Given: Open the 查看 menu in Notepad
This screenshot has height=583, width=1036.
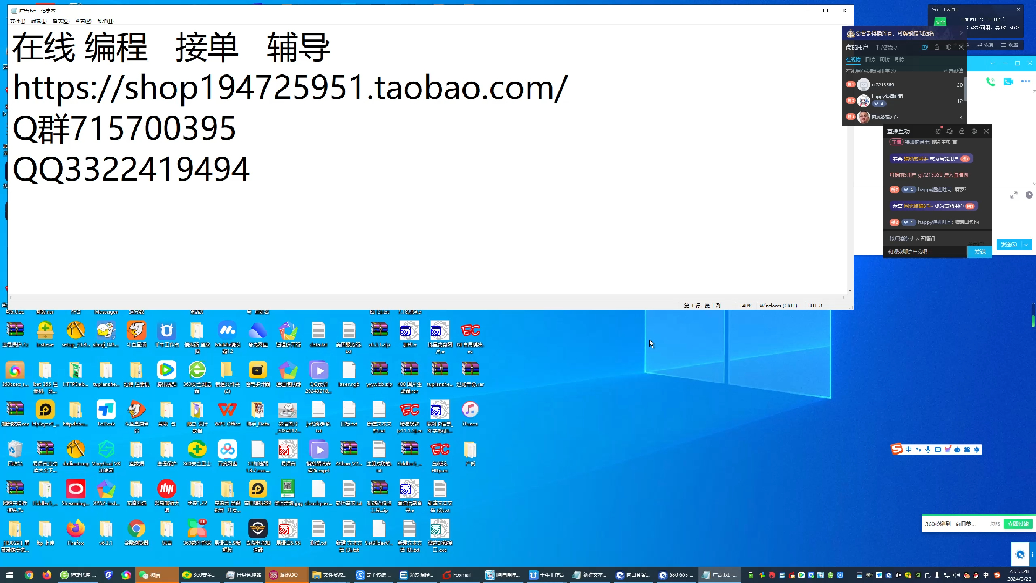Looking at the screenshot, I should point(83,21).
